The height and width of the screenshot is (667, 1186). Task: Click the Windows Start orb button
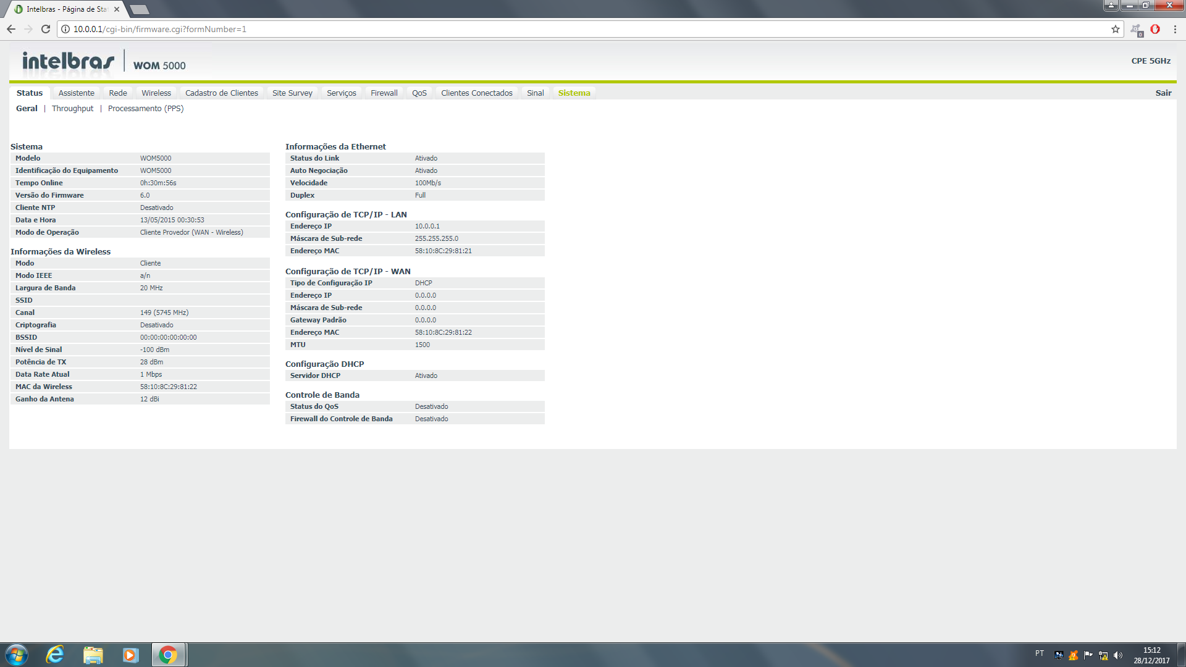tap(17, 655)
